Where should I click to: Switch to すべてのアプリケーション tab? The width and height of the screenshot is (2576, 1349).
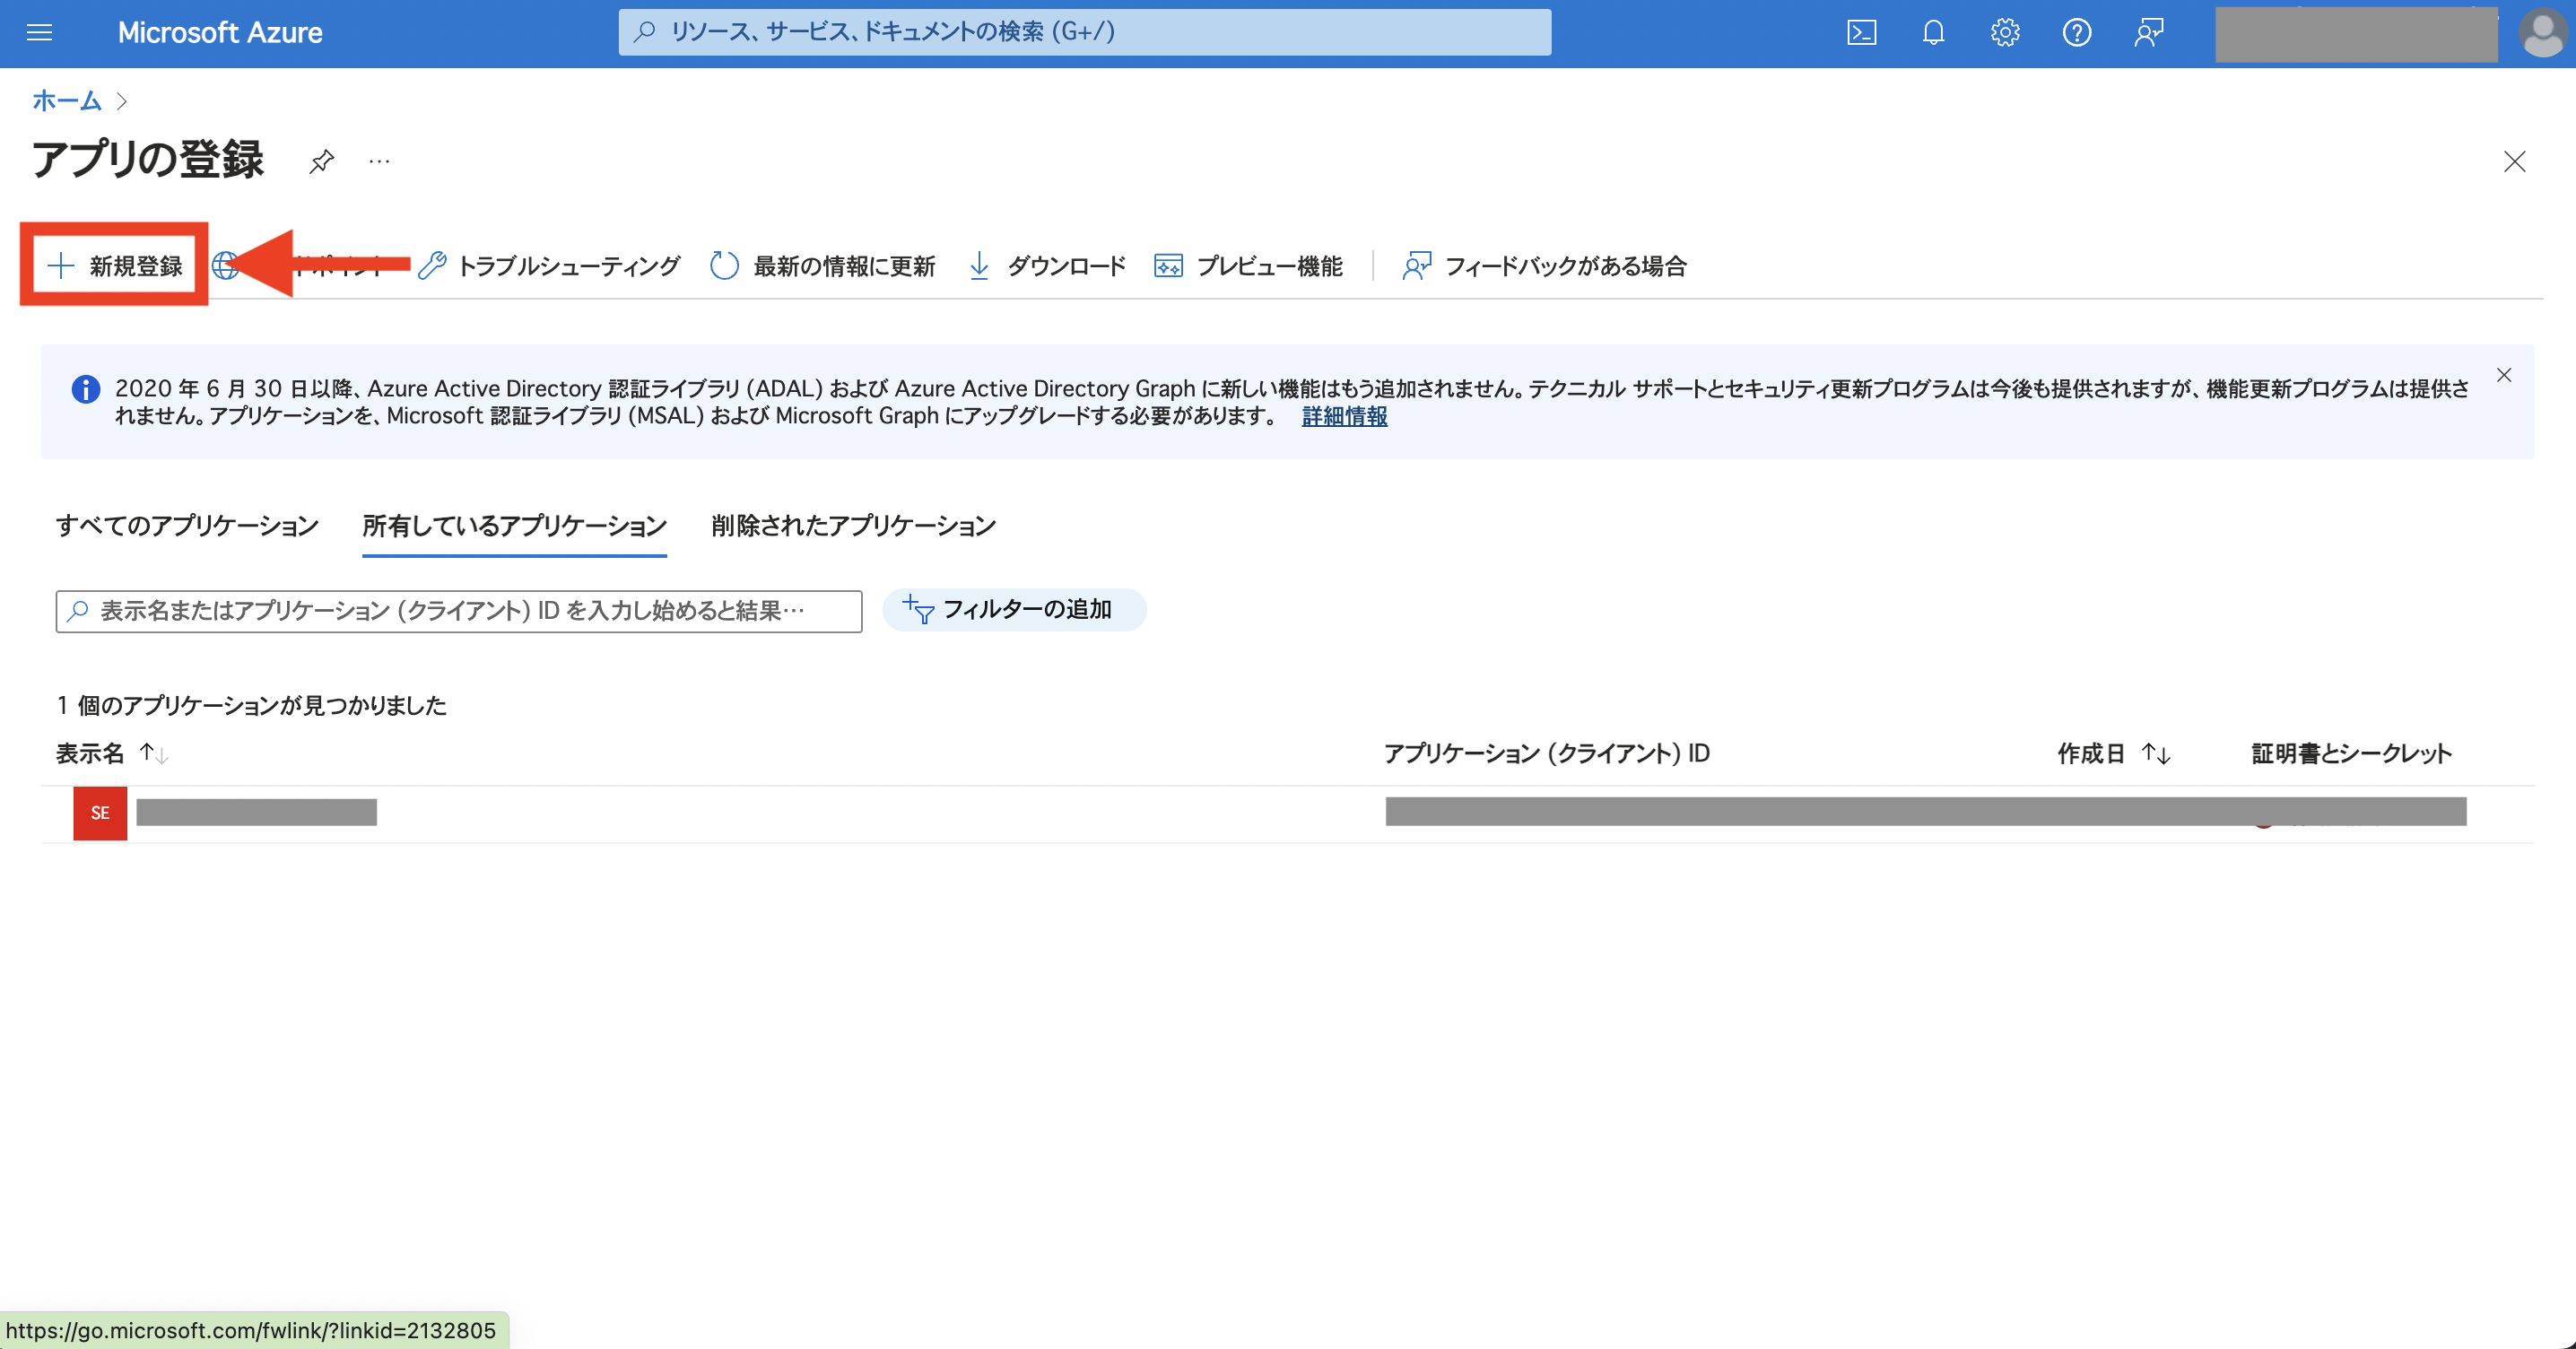187,526
